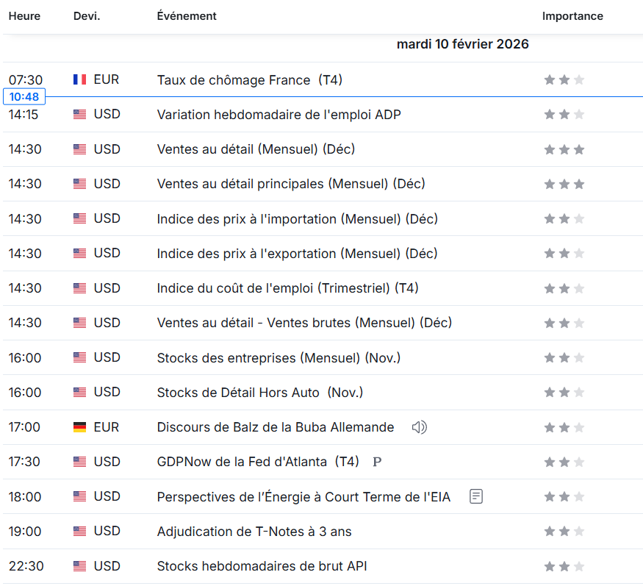Click the German flag in the 17:00 row

(x=79, y=427)
